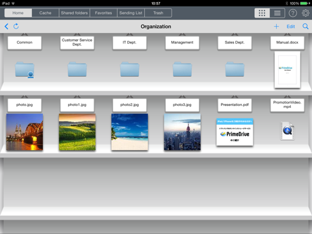Open the photo2.jpg beach thumbnail
312x234 pixels.
[x=129, y=132]
